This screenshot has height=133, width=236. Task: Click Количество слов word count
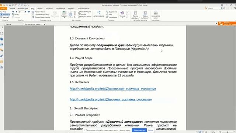pos(156,15)
